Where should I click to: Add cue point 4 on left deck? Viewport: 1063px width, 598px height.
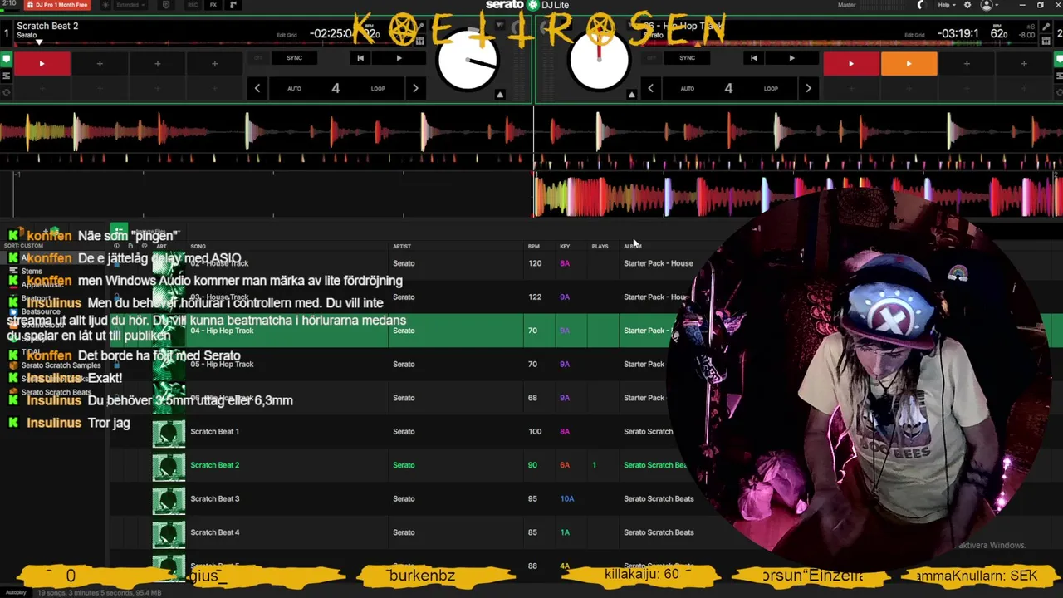point(214,64)
